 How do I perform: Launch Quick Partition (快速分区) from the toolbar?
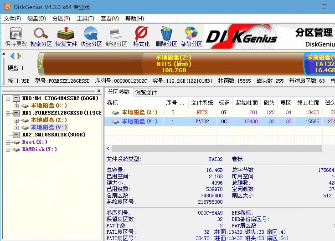tap(91, 37)
